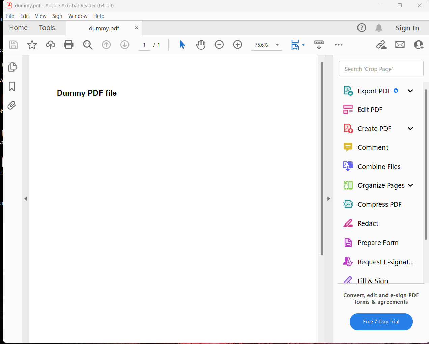Open the Find text magnifier icon
This screenshot has width=429, height=344.
coord(88,45)
